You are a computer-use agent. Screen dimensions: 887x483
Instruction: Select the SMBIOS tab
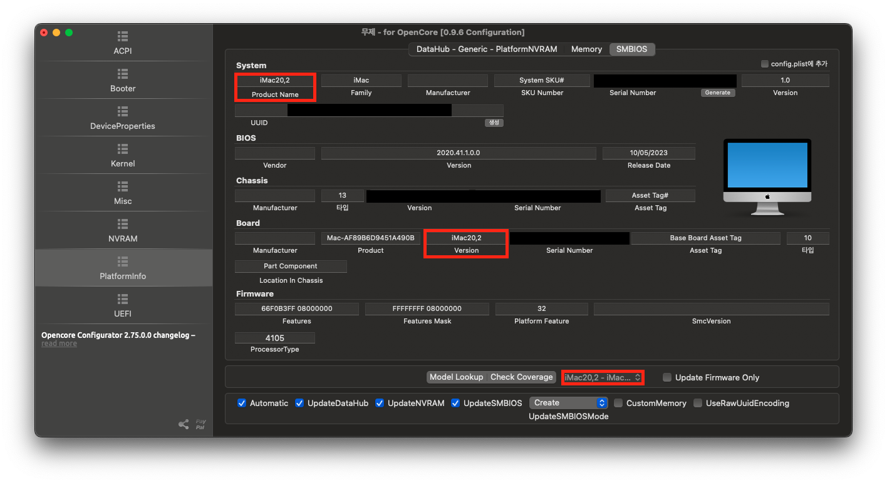pyautogui.click(x=631, y=49)
